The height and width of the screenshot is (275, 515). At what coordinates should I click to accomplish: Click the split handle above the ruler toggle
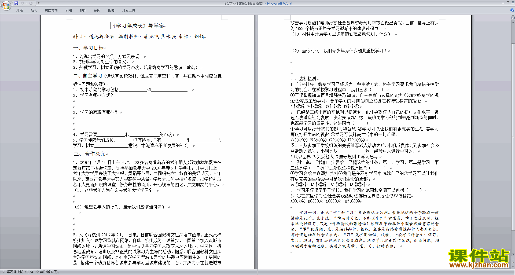[x=513, y=16]
